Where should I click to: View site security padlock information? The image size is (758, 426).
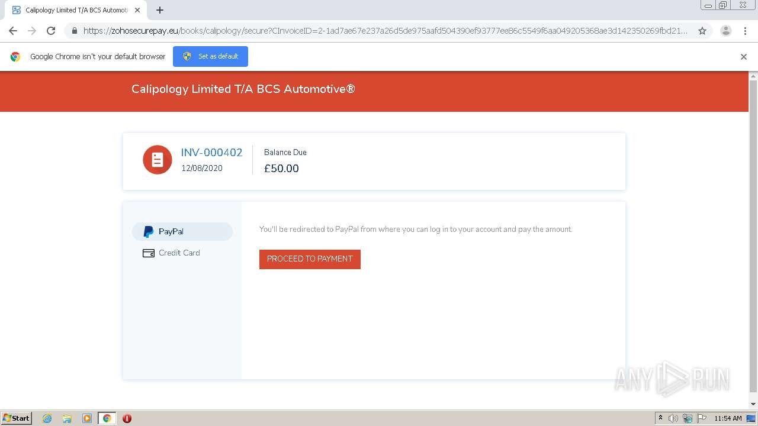click(75, 31)
